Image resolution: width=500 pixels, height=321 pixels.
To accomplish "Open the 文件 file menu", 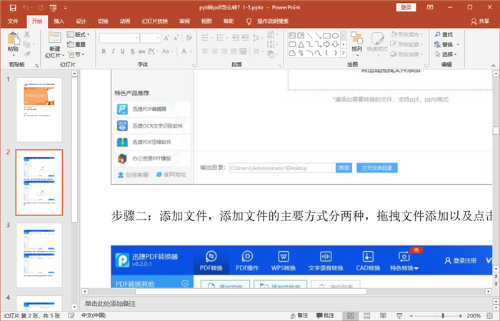I will point(13,21).
